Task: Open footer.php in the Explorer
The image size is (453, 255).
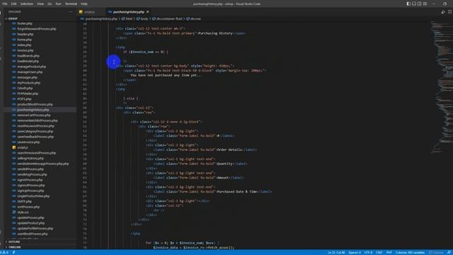Action: 25,23
